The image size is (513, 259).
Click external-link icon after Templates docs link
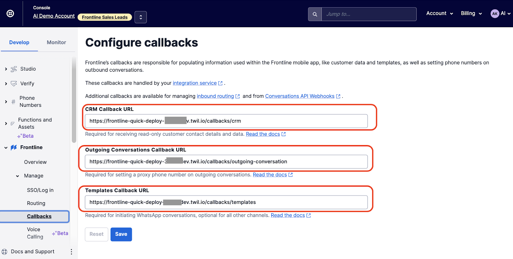pos(308,215)
